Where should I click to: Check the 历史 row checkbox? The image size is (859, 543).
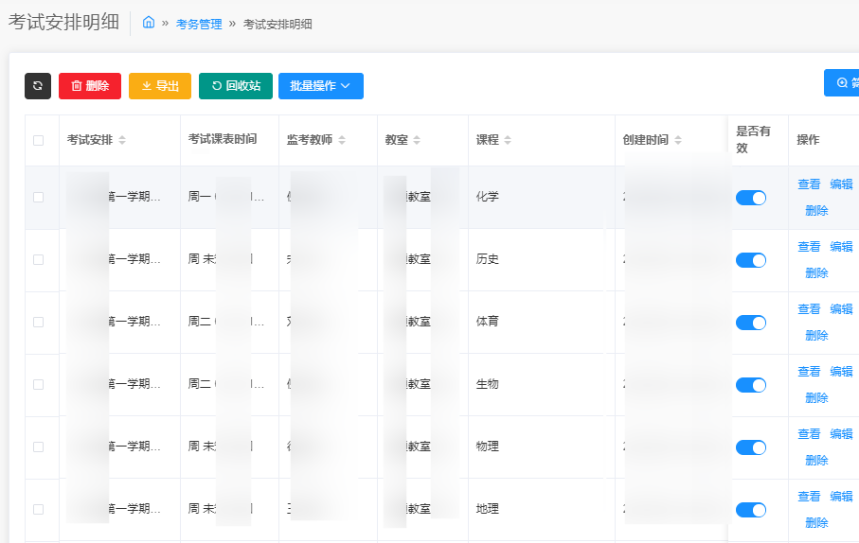pyautogui.click(x=38, y=259)
